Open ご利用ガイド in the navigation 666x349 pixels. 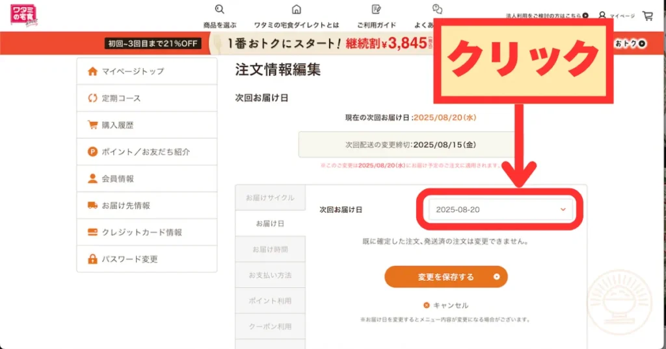(x=377, y=25)
